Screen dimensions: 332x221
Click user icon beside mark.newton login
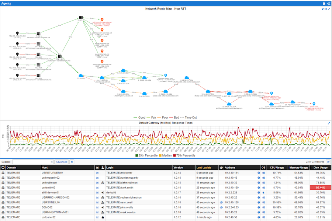103,212
